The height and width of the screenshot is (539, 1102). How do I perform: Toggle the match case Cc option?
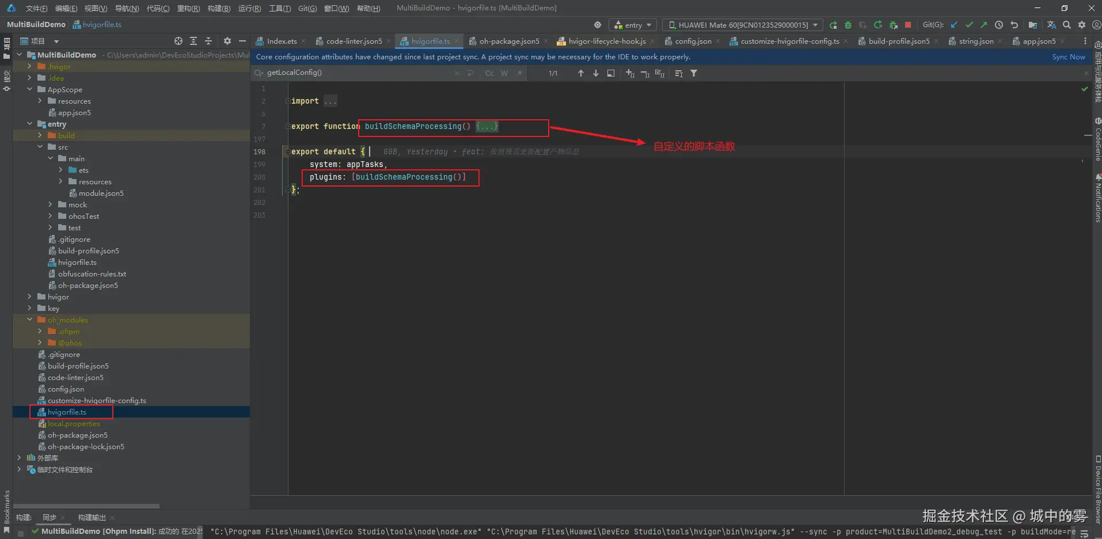[489, 73]
